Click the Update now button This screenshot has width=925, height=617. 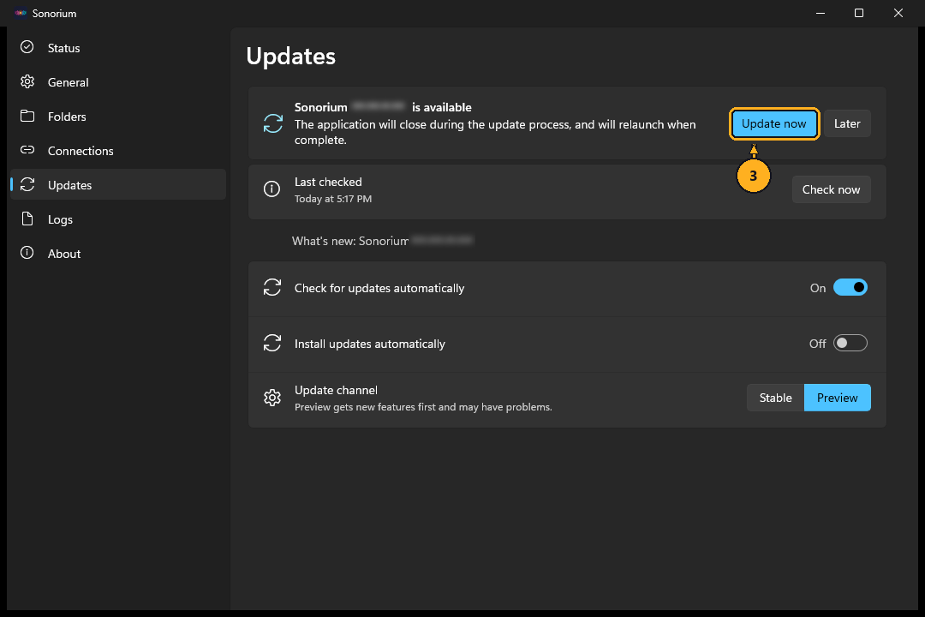coord(774,123)
